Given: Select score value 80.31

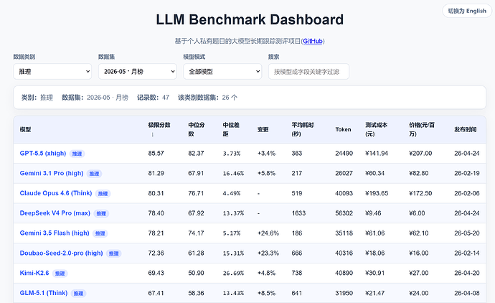Looking at the screenshot, I should click(x=156, y=193).
